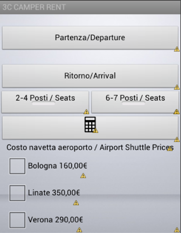
Task: Check the Linate 350,00€ checkbox
Action: pyautogui.click(x=17, y=193)
